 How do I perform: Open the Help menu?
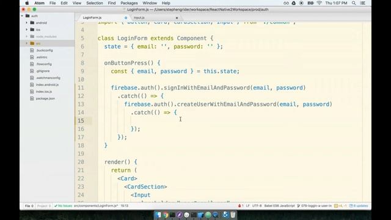click(x=166, y=3)
